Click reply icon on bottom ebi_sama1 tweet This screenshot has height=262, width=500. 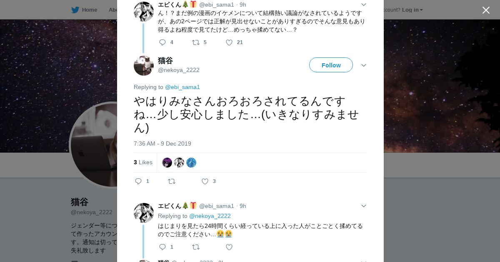(x=162, y=247)
